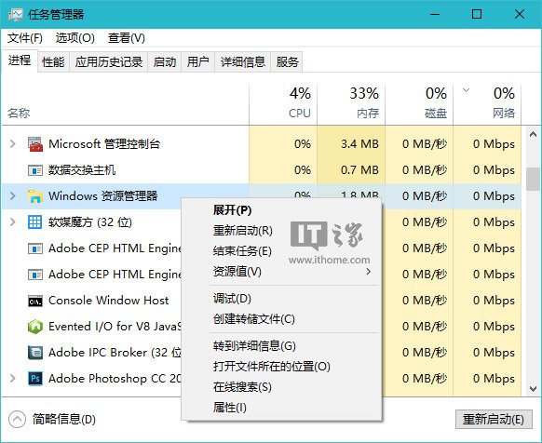Switch to the 启动 tab
The width and height of the screenshot is (542, 443).
pos(165,62)
